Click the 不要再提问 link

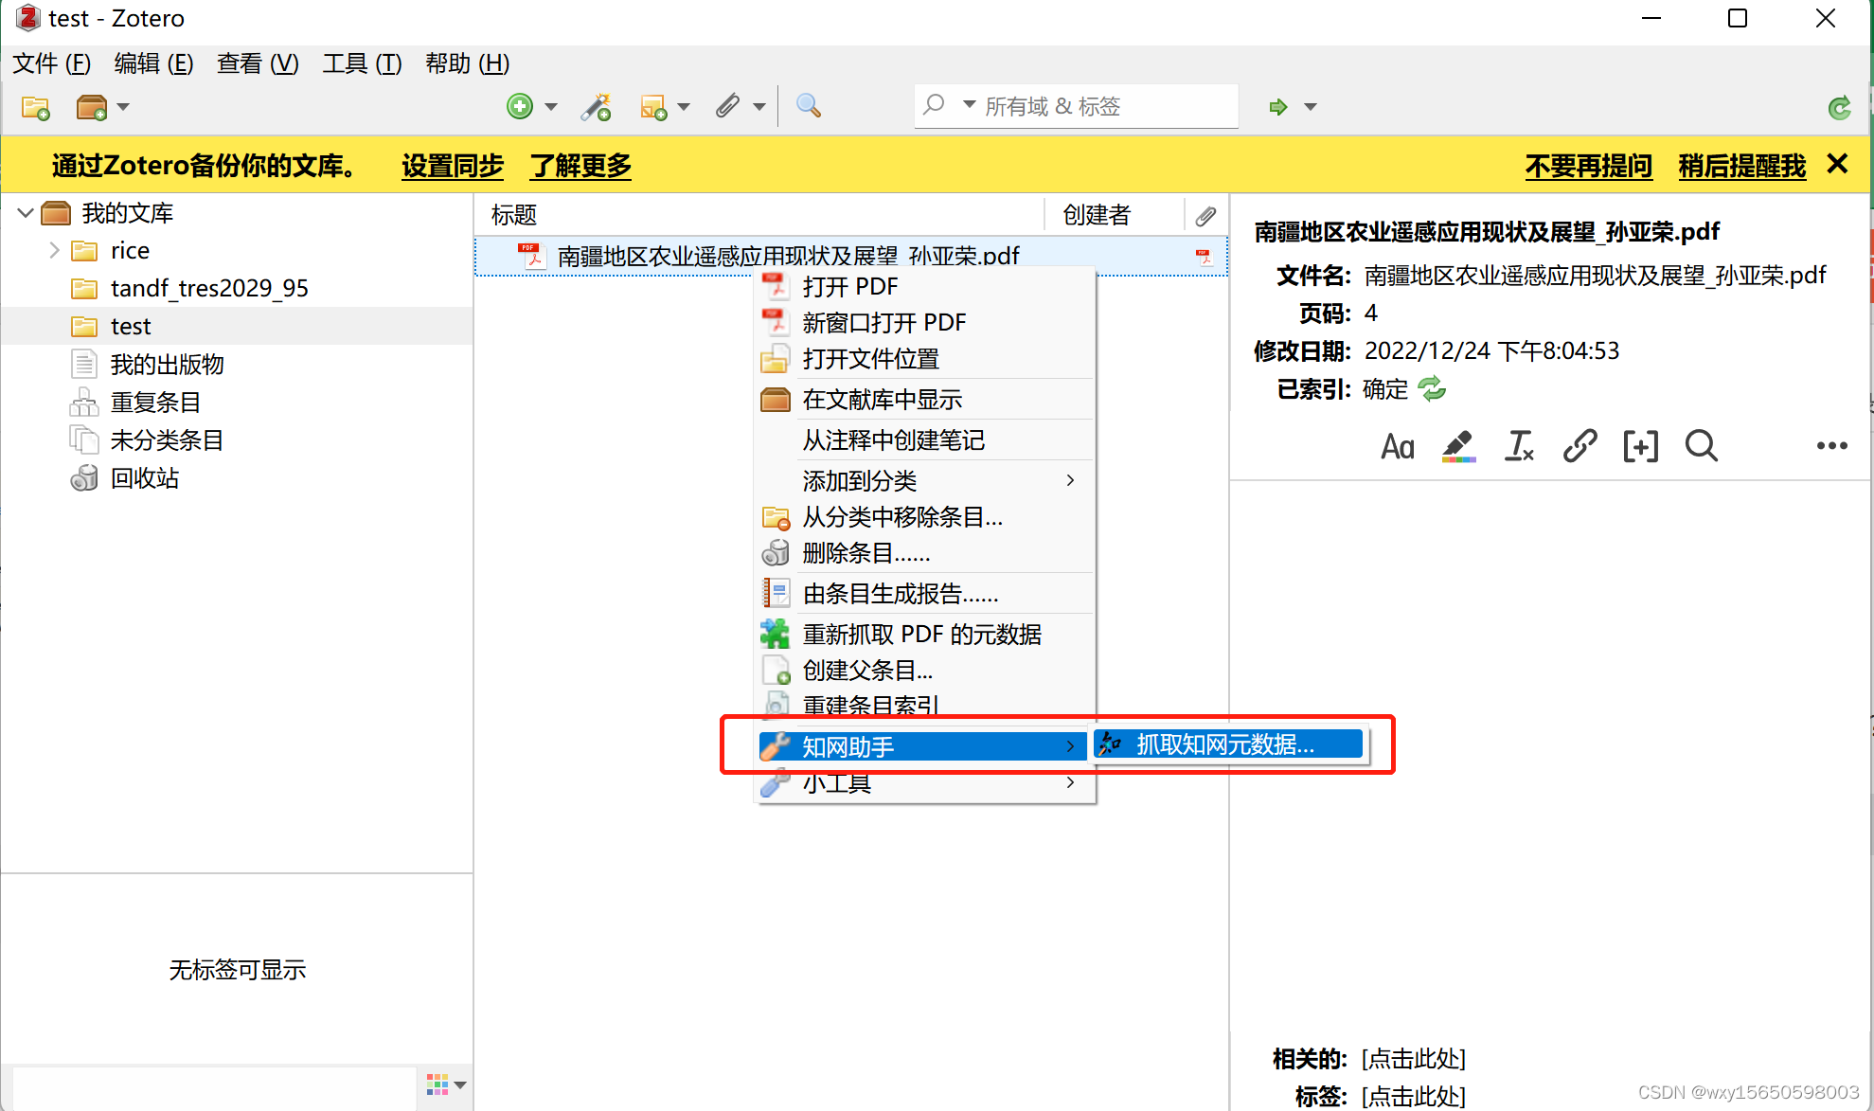[1588, 166]
